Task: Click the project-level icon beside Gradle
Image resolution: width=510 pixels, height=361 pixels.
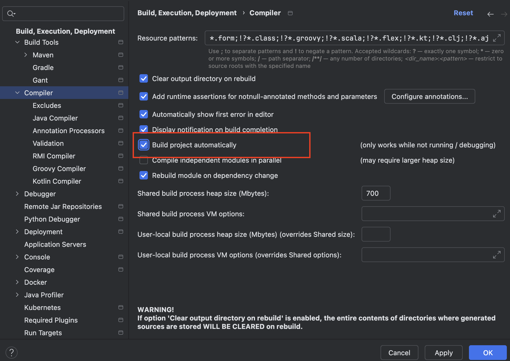Action: (121, 68)
